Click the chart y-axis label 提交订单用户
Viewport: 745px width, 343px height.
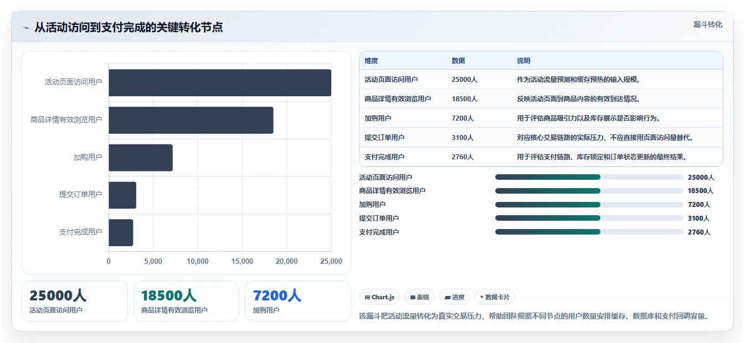pos(81,195)
